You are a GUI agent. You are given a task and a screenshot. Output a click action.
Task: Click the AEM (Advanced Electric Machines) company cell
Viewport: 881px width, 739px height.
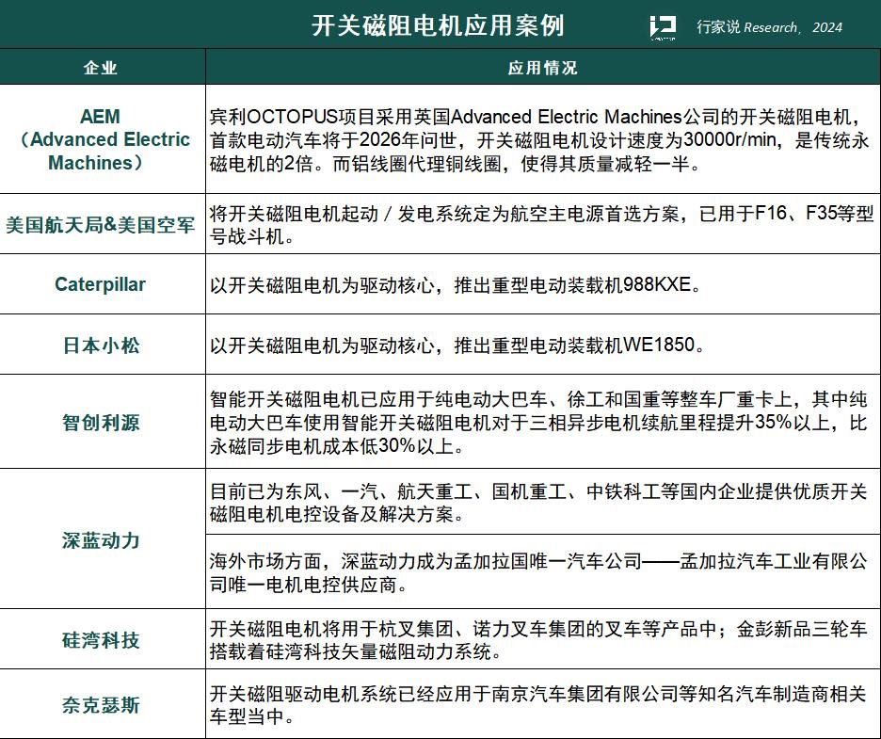click(103, 138)
